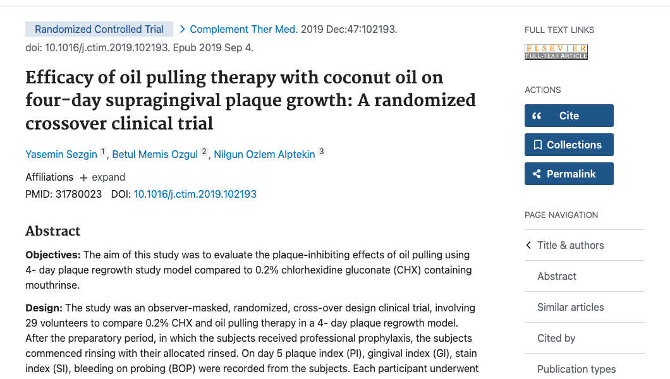The height and width of the screenshot is (379, 670).
Task: Click the plus icon next to Affiliations
Action: 83,177
